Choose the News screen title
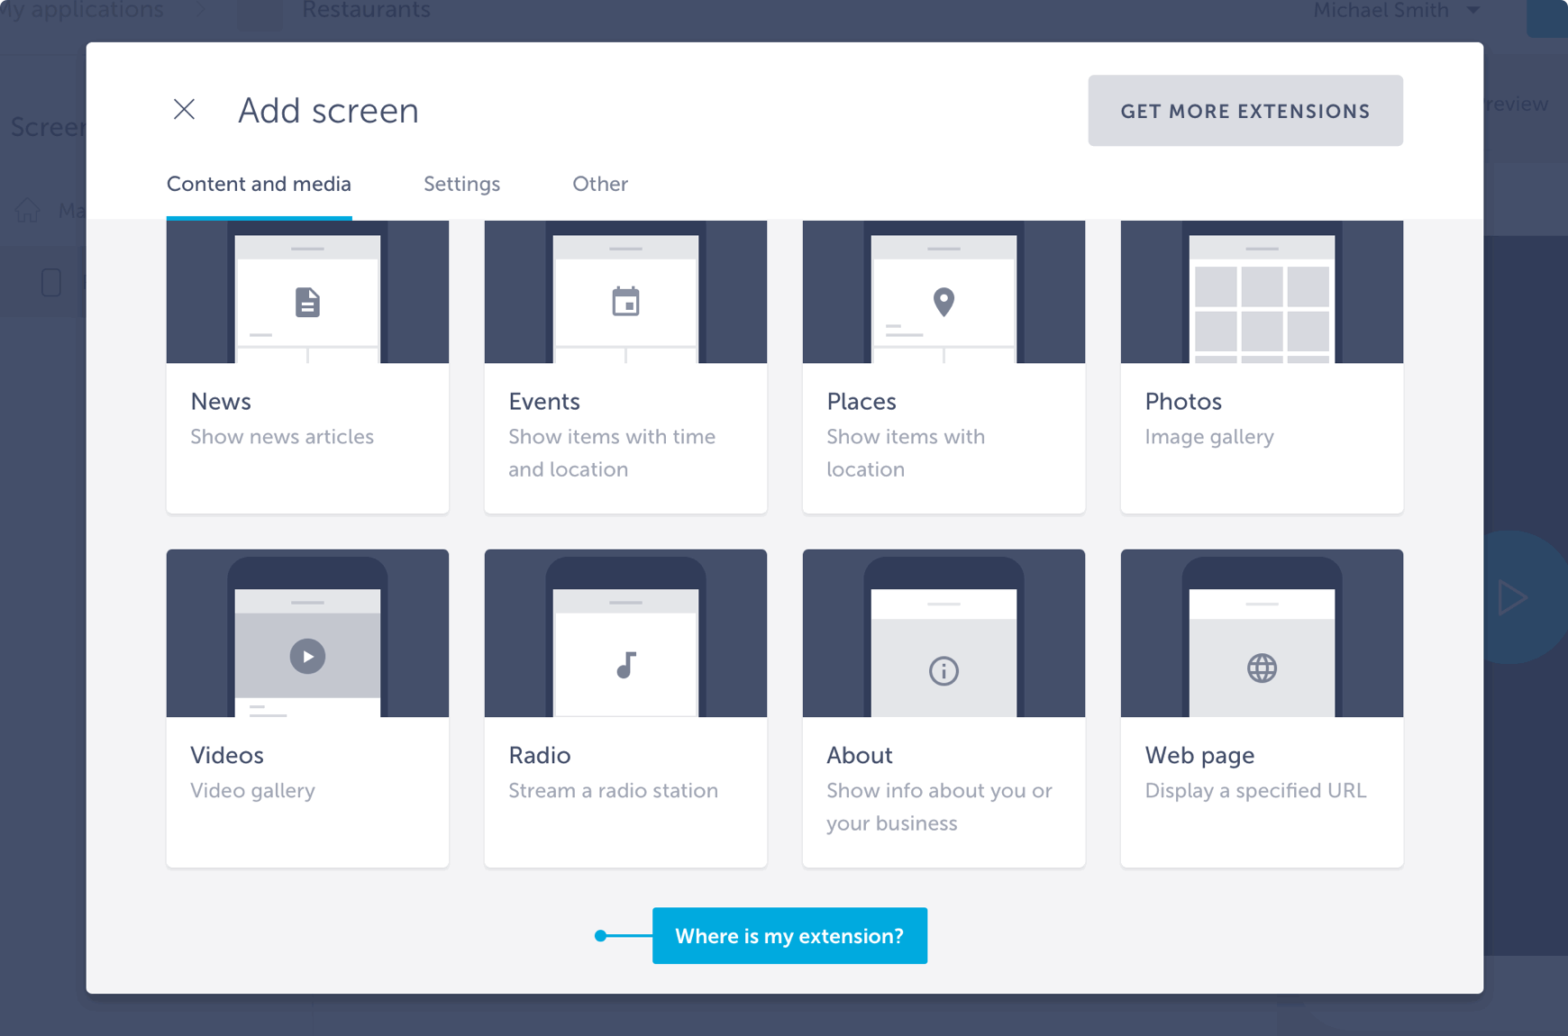Screen dimensions: 1568x1036 pyautogui.click(x=221, y=402)
